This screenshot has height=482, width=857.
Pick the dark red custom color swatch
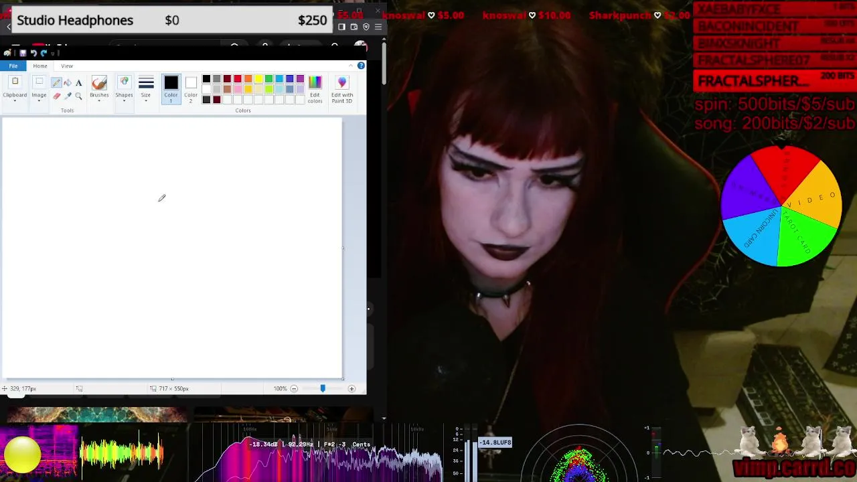point(217,100)
